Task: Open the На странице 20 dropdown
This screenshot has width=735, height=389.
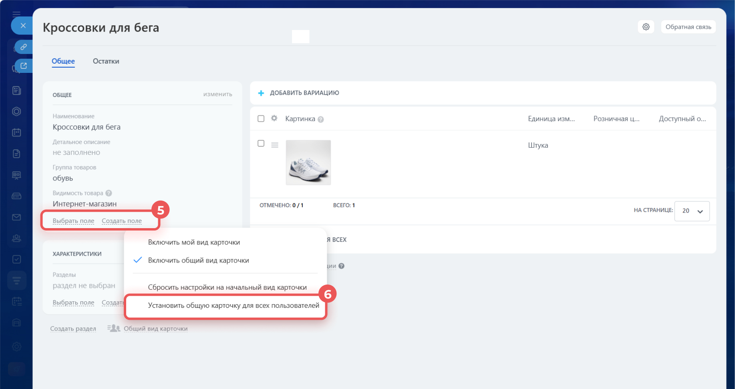Action: 692,211
